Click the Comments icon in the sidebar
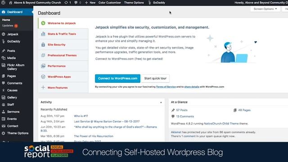This screenshot has height=162, width=288. (4, 83)
